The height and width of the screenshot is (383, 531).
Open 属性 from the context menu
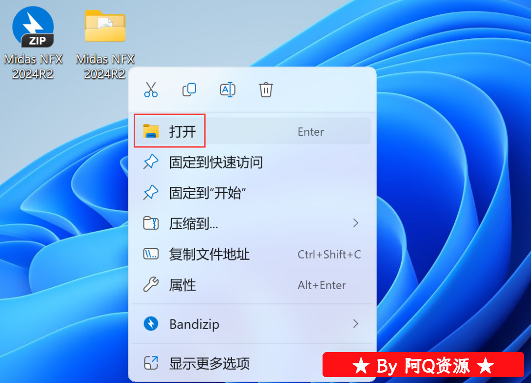pyautogui.click(x=252, y=285)
